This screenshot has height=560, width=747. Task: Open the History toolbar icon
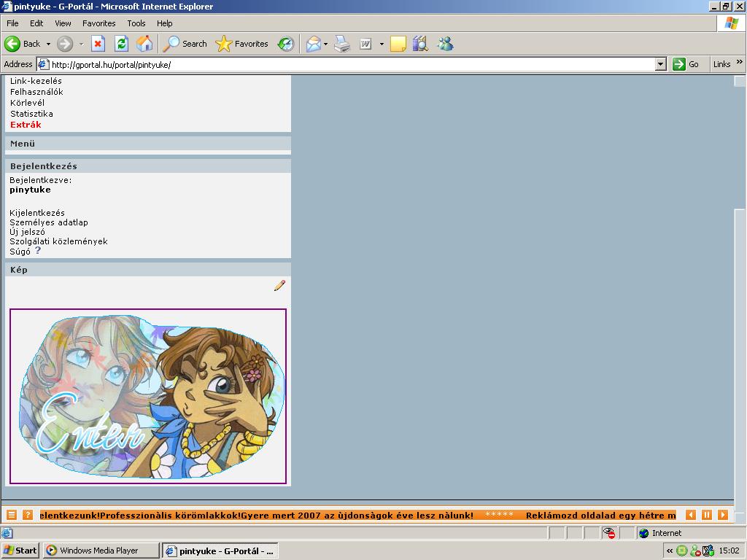pos(286,44)
